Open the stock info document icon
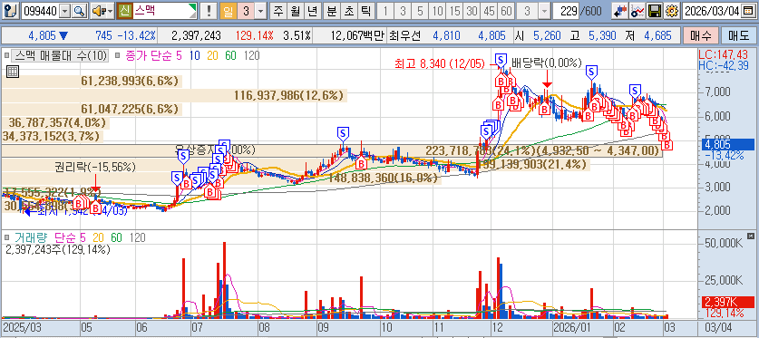 (x=12, y=11)
